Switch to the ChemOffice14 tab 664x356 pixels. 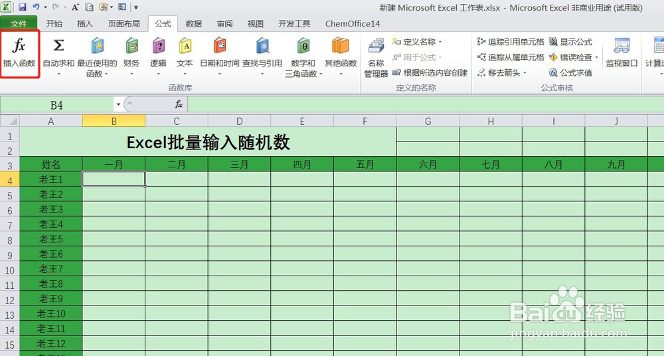coord(353,24)
